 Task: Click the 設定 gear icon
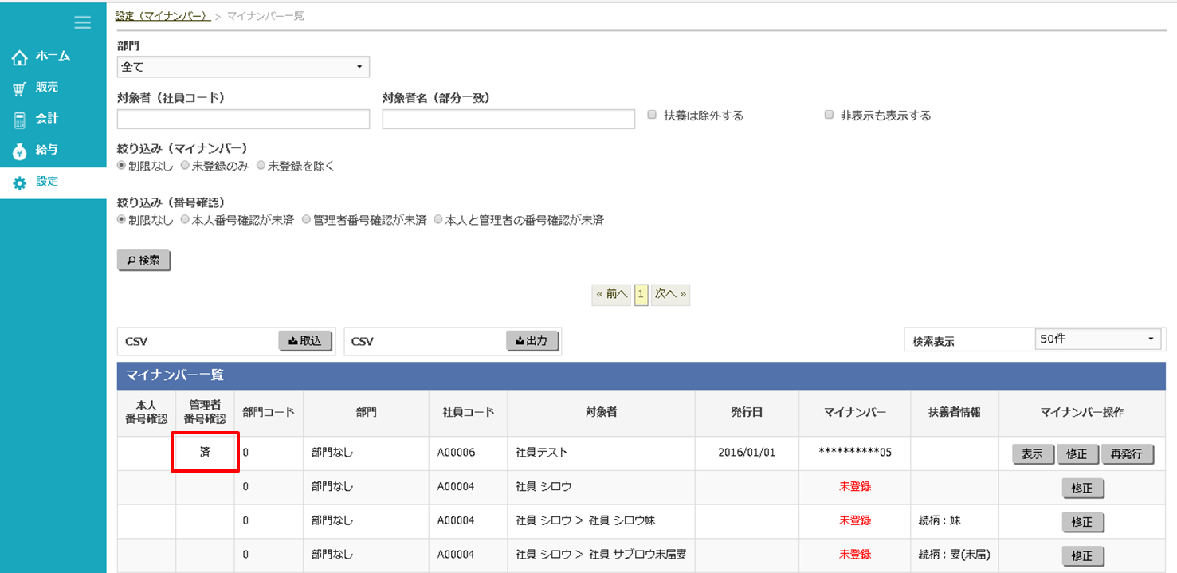[20, 182]
